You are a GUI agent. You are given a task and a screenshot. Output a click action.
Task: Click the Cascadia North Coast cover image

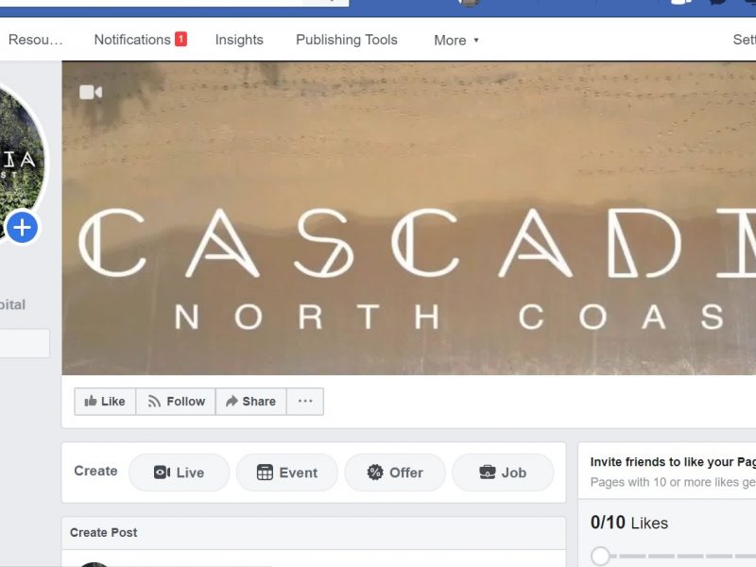[409, 218]
